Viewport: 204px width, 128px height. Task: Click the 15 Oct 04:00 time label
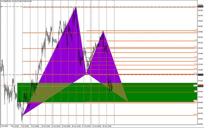pyautogui.click(x=66, y=126)
